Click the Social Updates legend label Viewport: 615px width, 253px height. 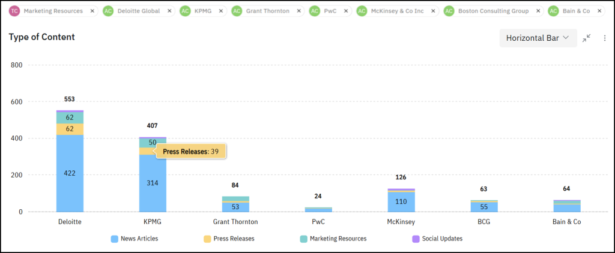tap(443, 239)
